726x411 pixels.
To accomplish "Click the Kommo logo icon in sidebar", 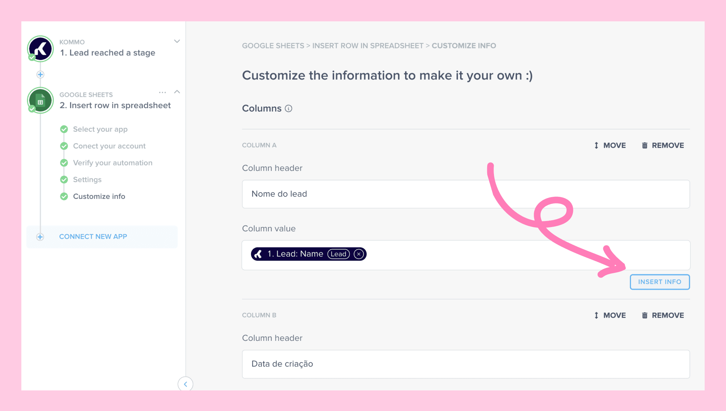I will (x=41, y=49).
